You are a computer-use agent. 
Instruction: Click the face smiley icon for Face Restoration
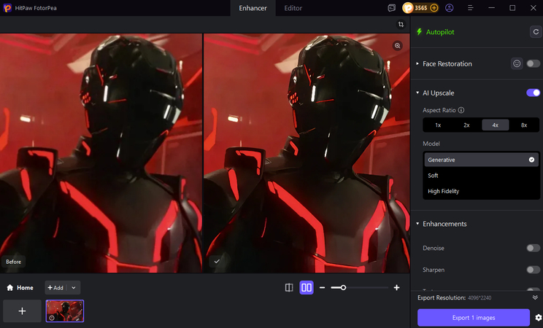coord(517,63)
